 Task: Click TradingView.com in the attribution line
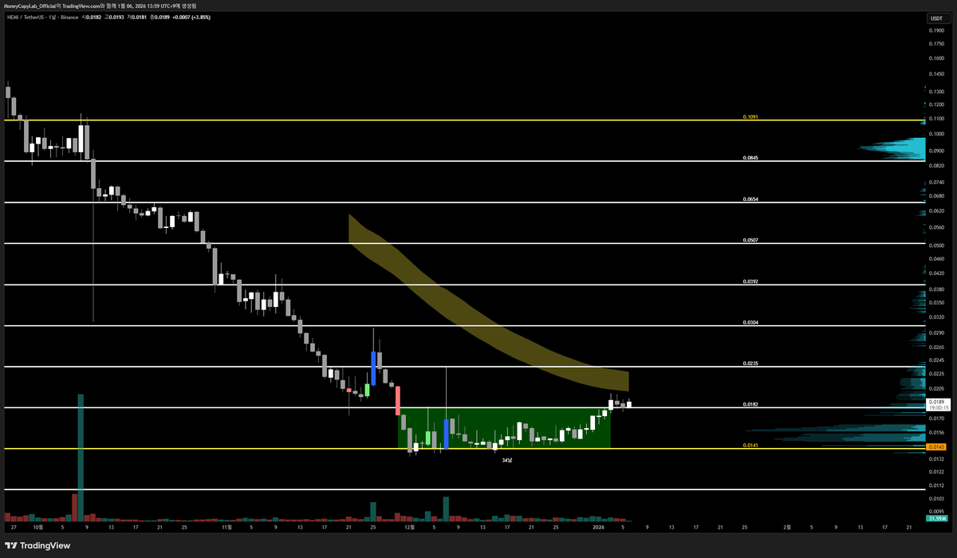(80, 6)
